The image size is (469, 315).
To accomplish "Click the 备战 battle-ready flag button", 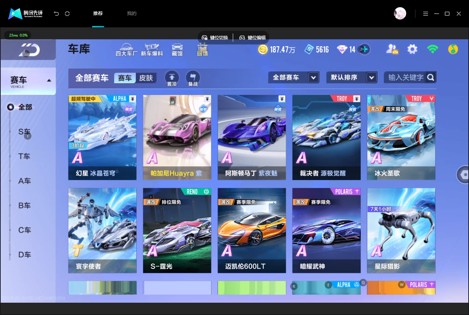I will point(193,78).
